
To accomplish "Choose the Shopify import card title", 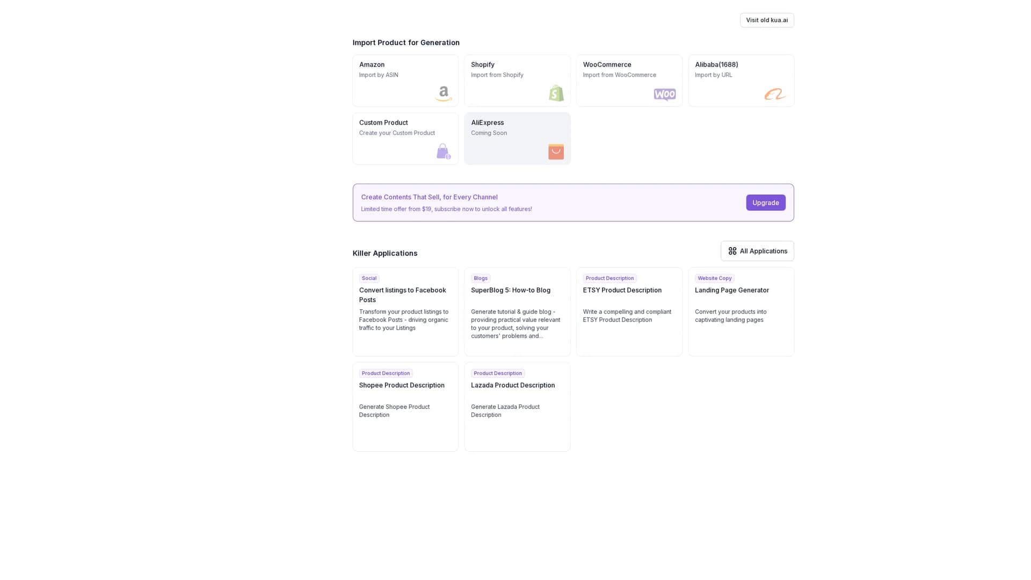I will tap(483, 64).
